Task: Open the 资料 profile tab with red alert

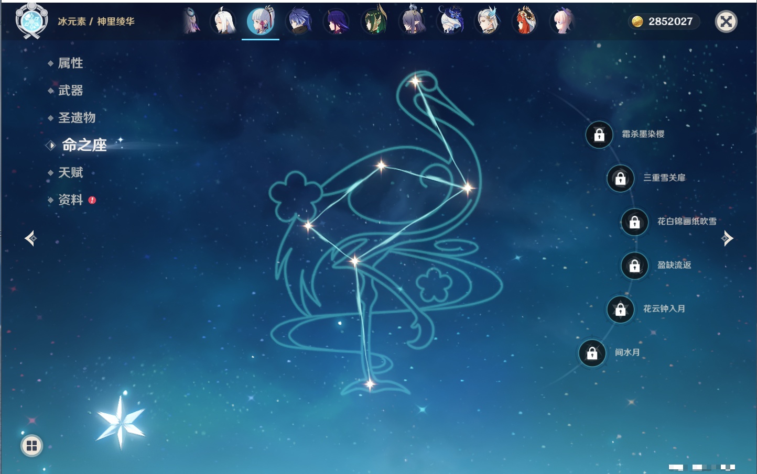Action: point(70,200)
